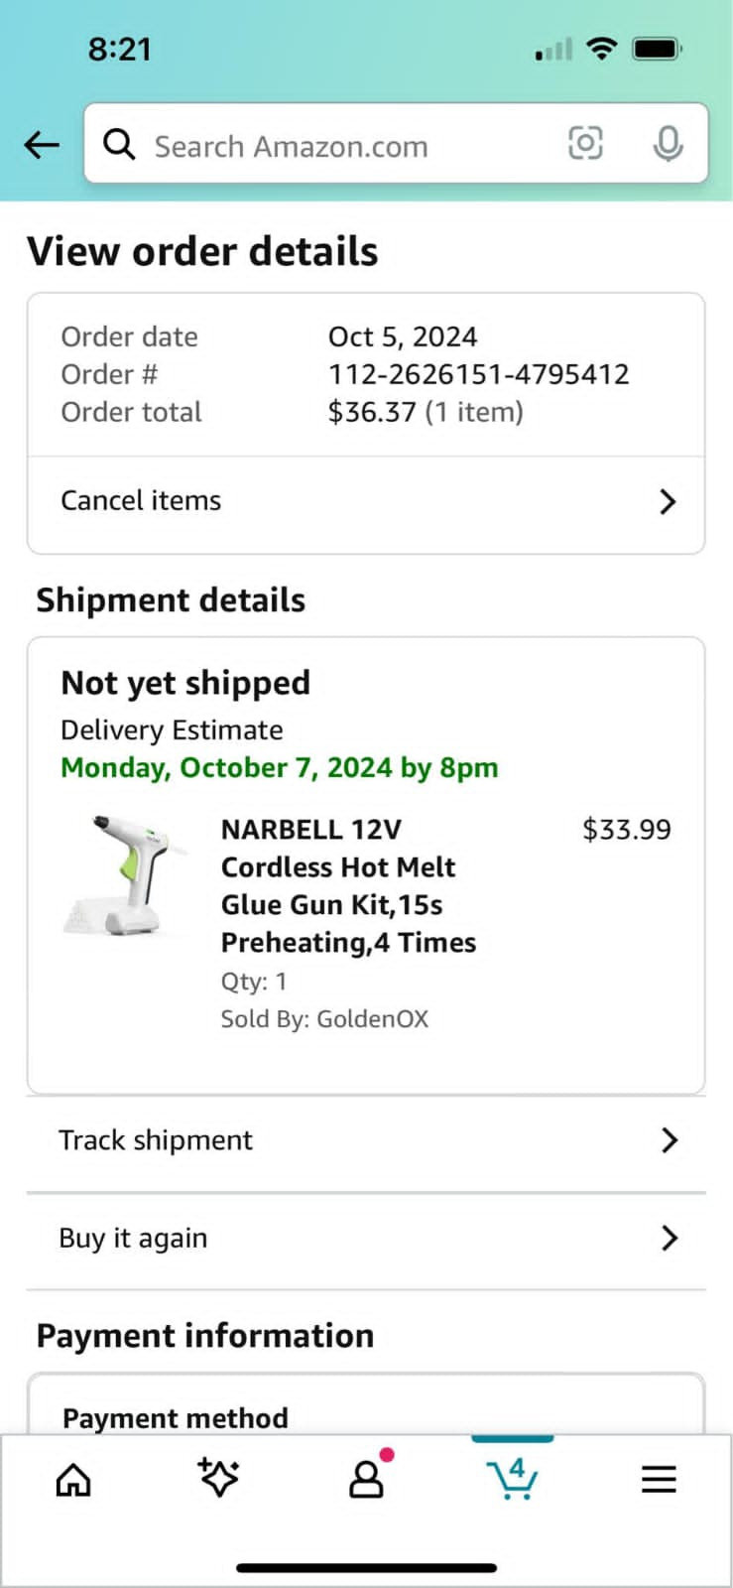Open the hamburger menu tab

(659, 1480)
